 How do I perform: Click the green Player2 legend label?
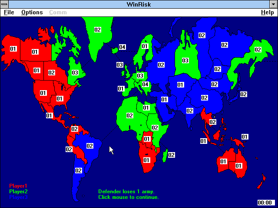(18, 192)
